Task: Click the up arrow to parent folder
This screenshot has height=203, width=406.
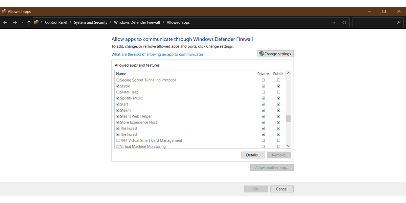Action: pyautogui.click(x=29, y=23)
